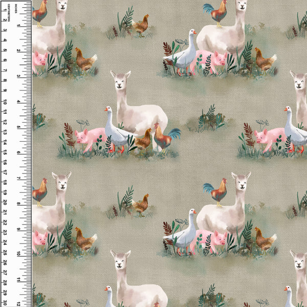Click the "INCHES" ruler label

pos(16,9)
